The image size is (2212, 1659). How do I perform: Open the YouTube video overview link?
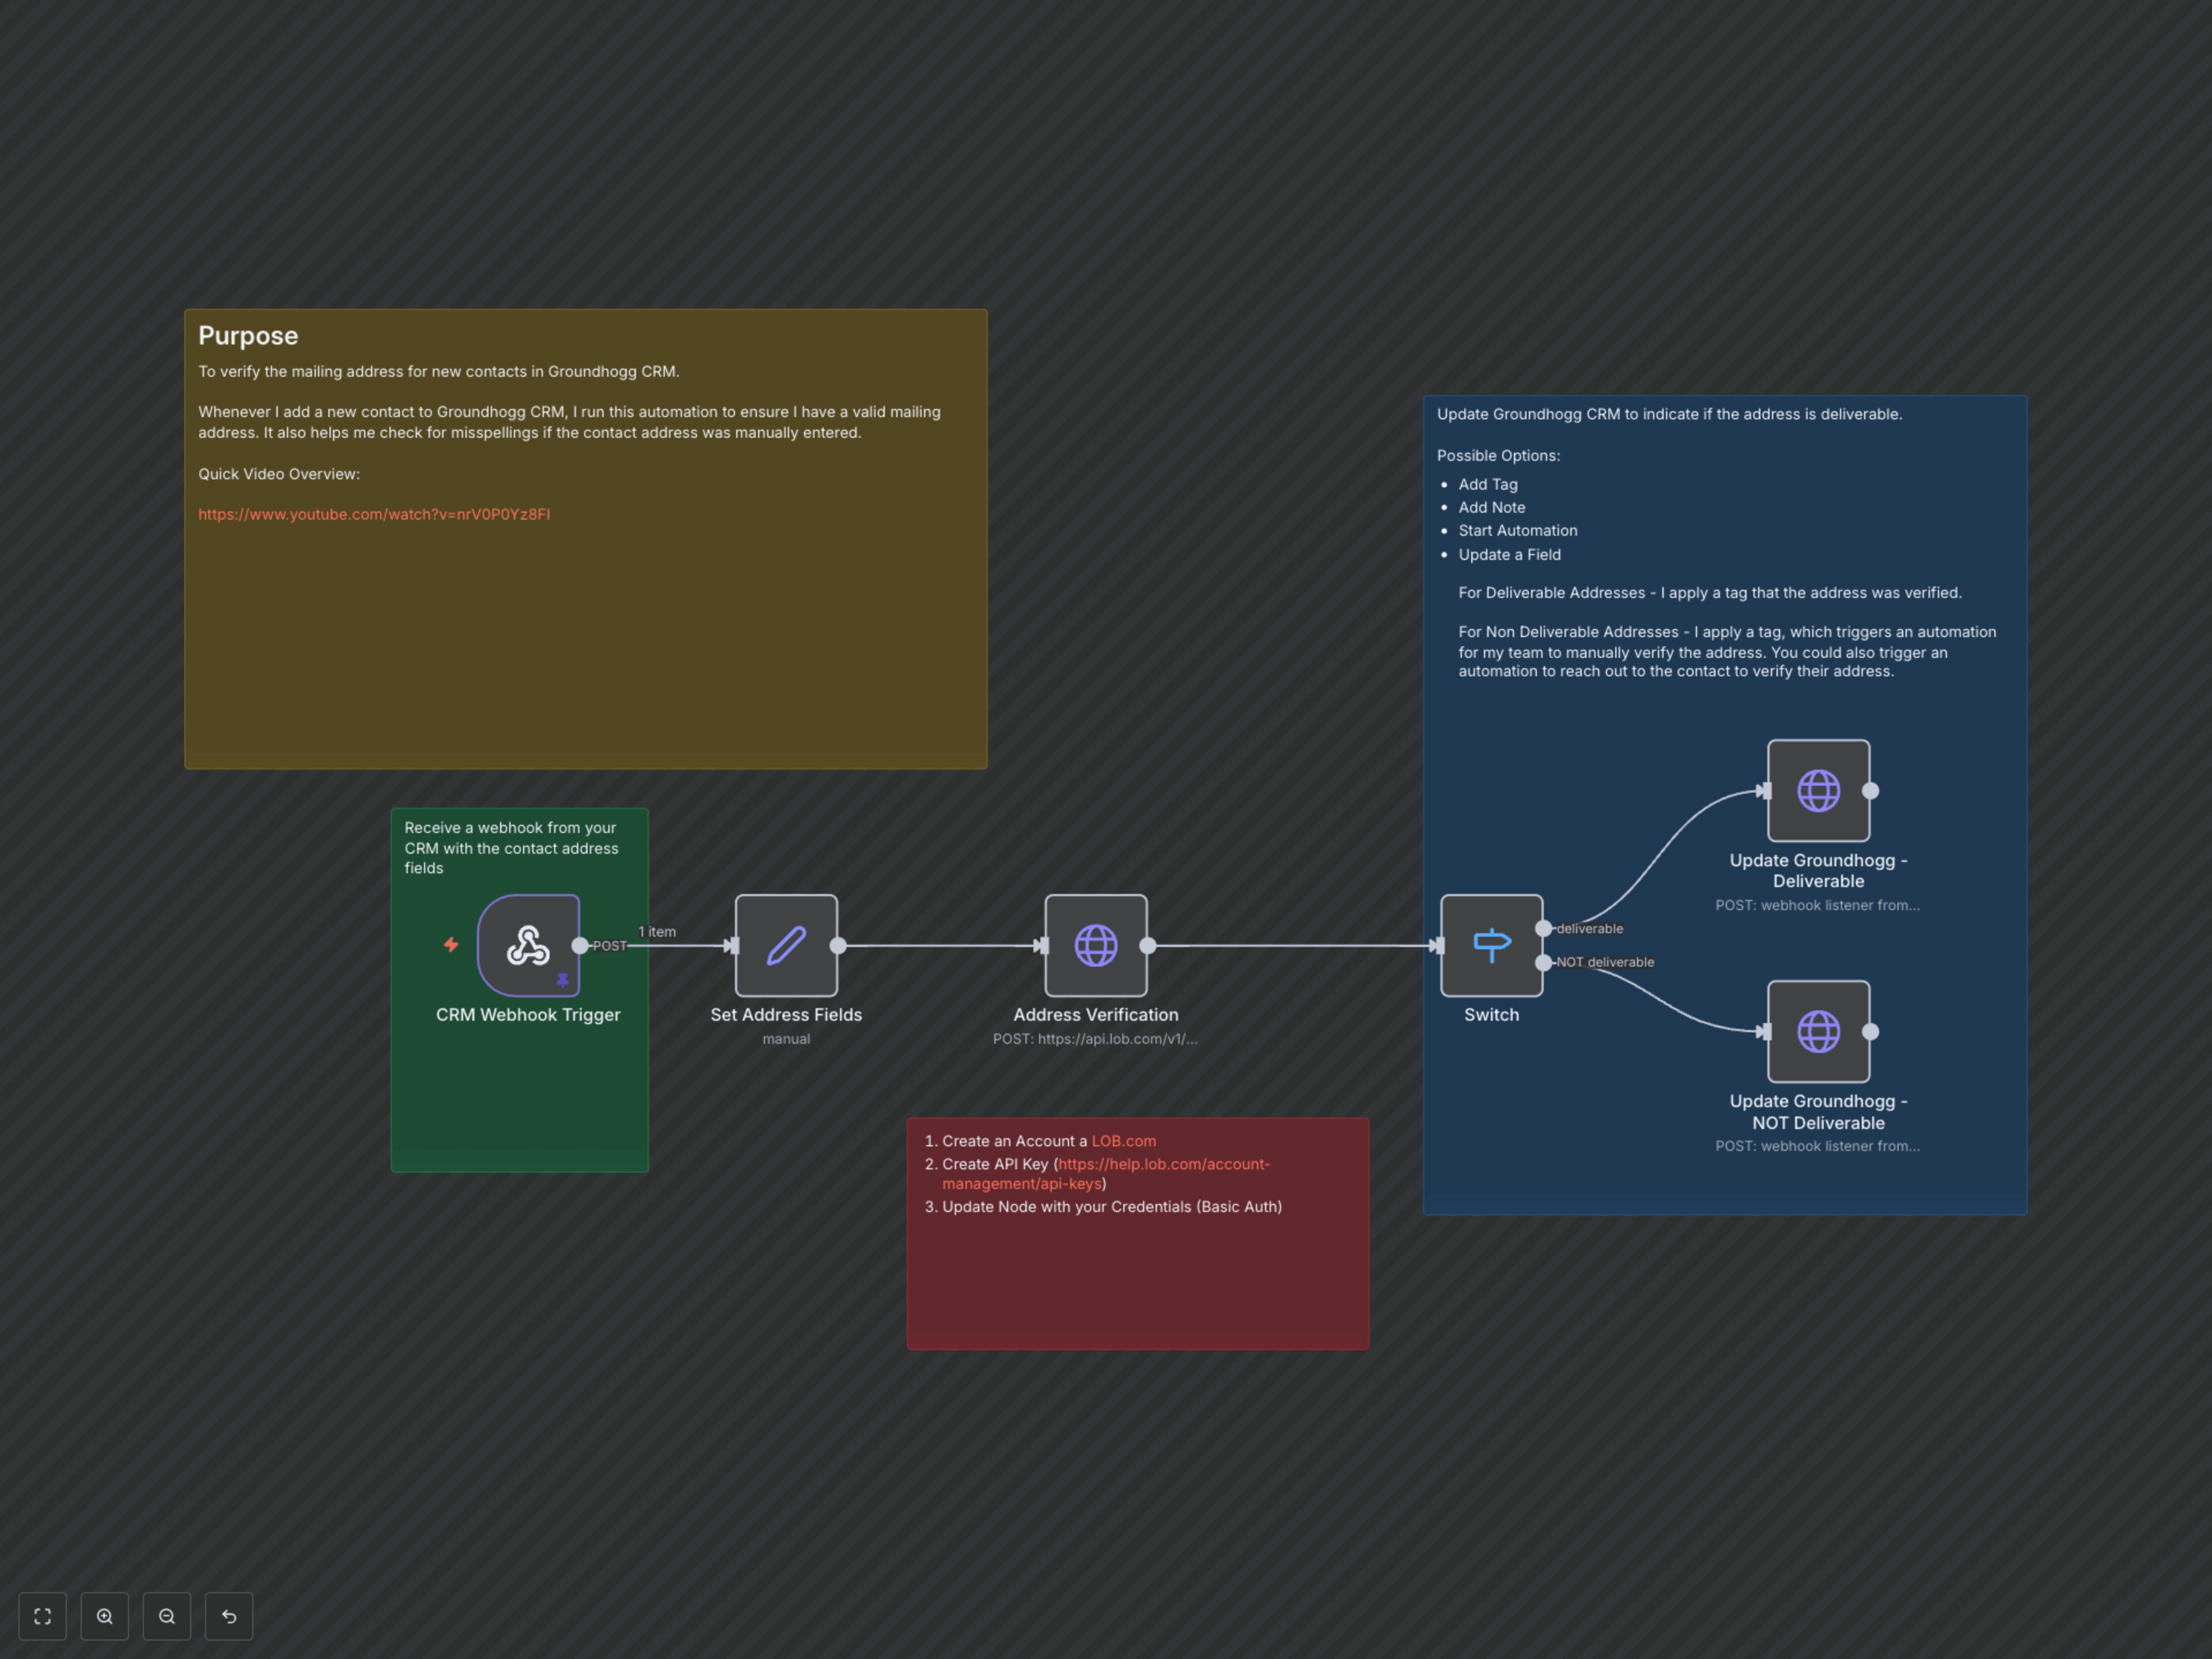[x=374, y=514]
